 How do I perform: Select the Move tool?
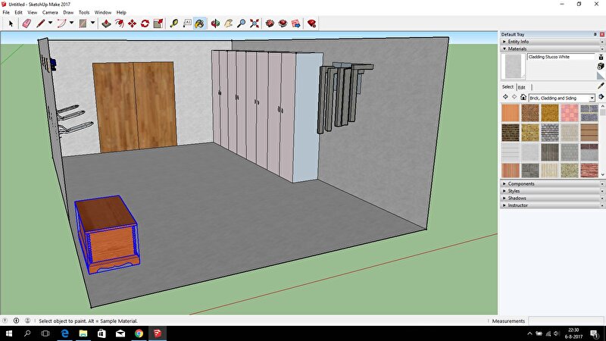(132, 23)
